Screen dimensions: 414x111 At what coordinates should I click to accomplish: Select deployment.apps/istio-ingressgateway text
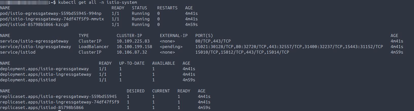pos(45,74)
